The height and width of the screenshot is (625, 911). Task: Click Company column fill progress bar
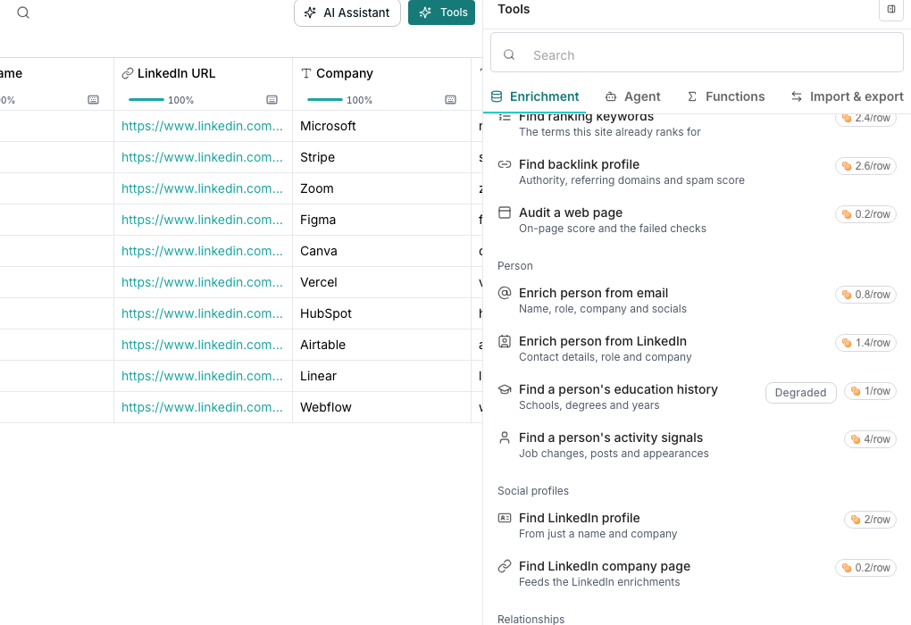[x=325, y=100]
